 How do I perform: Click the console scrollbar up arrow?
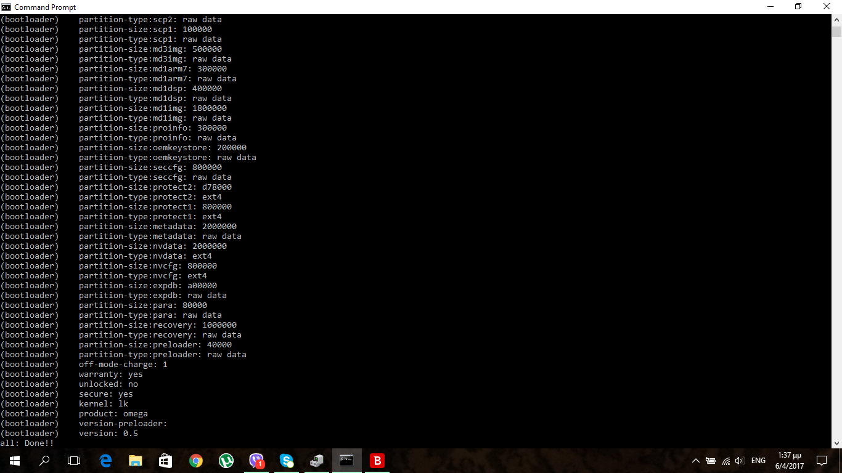tap(836, 20)
